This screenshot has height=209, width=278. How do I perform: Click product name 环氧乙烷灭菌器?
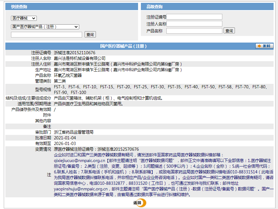pyautogui.click(x=68, y=76)
